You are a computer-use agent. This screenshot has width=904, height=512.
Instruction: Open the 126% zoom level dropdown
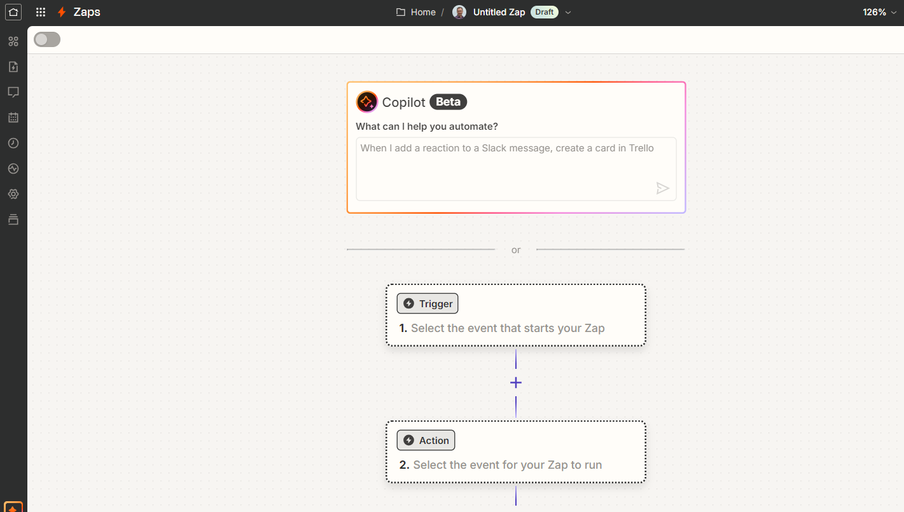[x=879, y=12]
